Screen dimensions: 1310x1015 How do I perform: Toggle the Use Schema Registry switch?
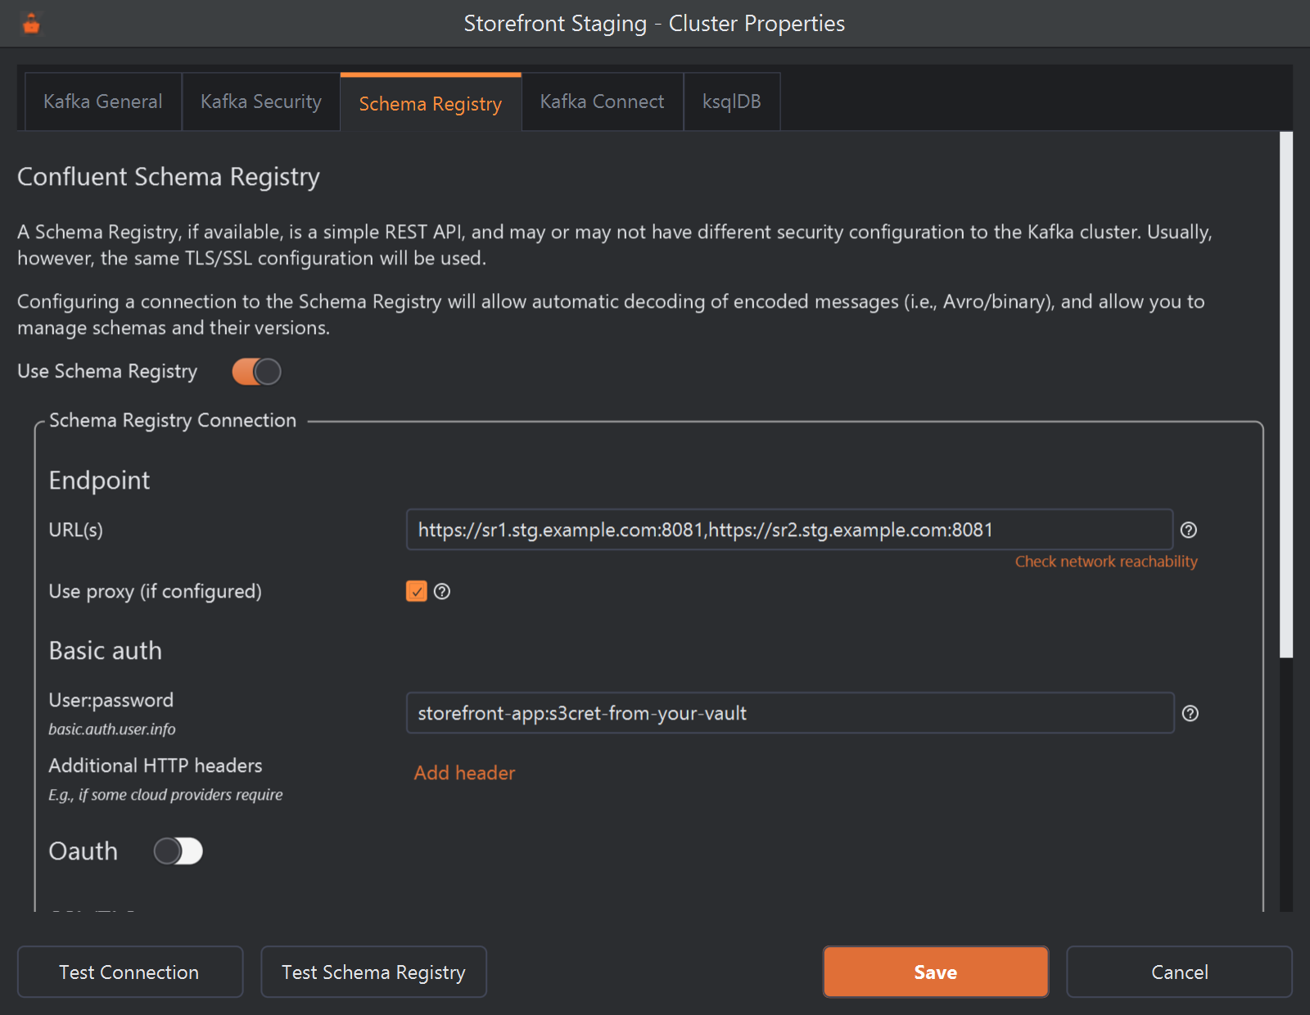(256, 372)
